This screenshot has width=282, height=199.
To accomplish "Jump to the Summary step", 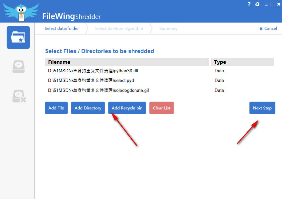I will click(168, 29).
